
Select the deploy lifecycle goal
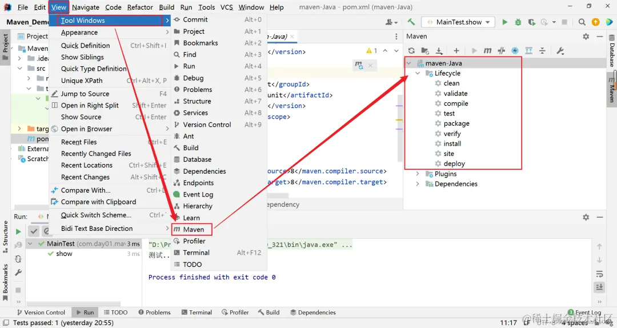454,163
